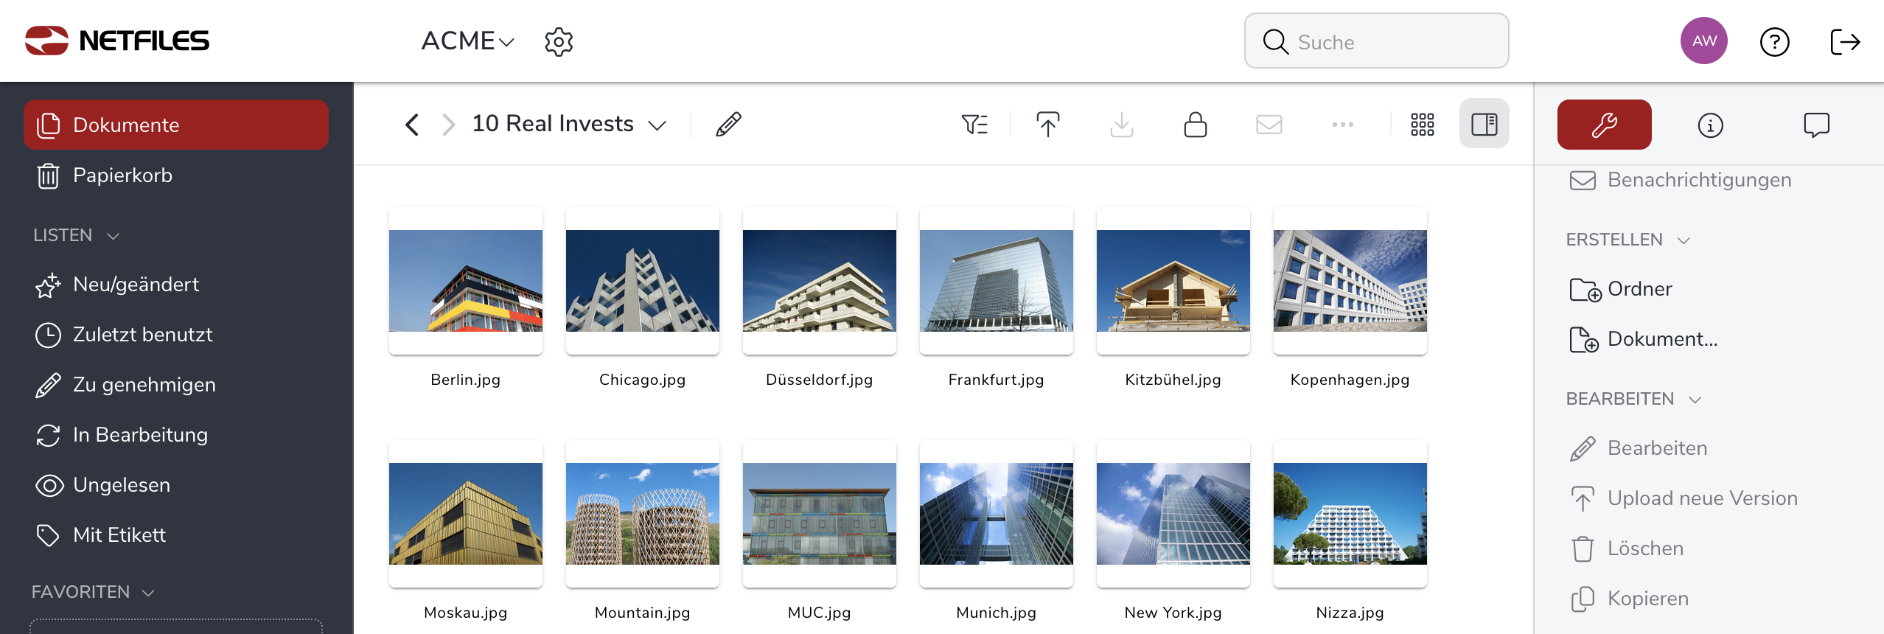Select Dokumente in the sidebar
The width and height of the screenshot is (1884, 634).
(x=175, y=125)
